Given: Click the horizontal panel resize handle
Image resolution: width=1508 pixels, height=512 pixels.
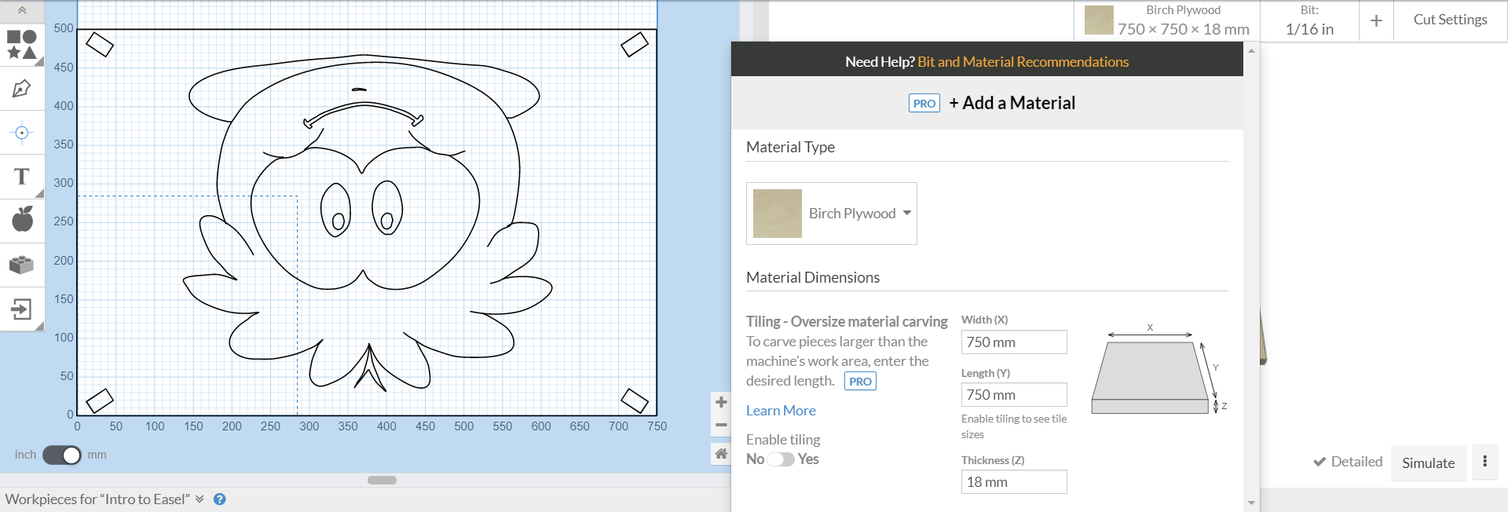Looking at the screenshot, I should tap(382, 480).
